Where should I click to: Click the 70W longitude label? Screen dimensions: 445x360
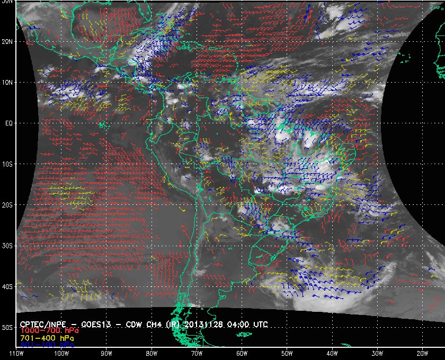[197, 354]
